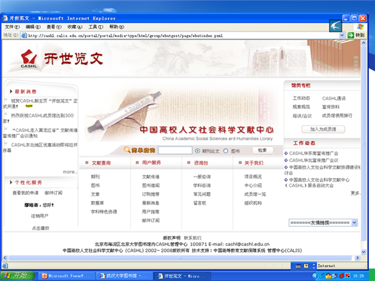The image size is (375, 281).
Task: Select the 图书 radio button
Action: (226, 150)
